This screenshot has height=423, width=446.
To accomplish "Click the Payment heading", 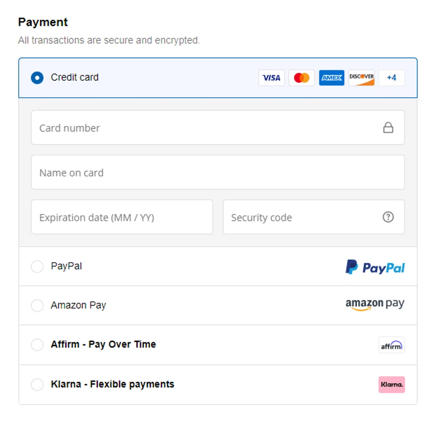I will point(43,22).
